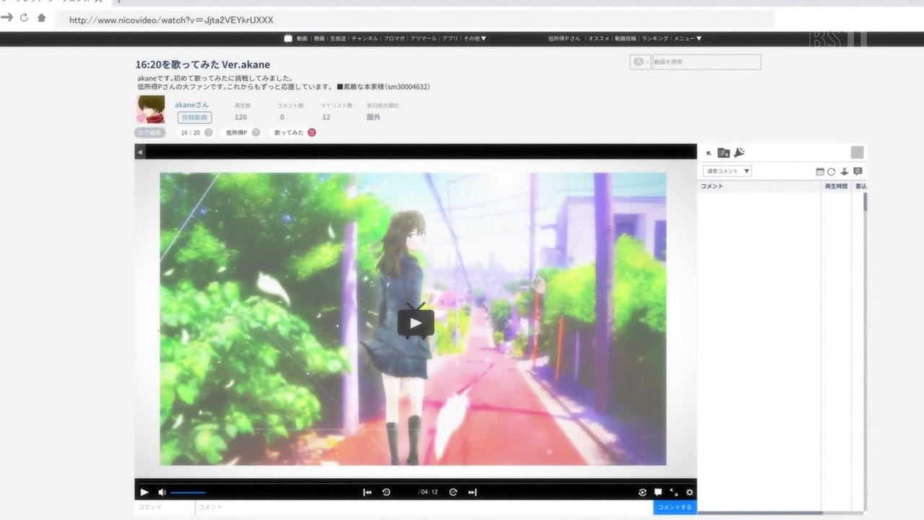This screenshot has width=924, height=520.
Task: Open the search type selector beside the search box
Action: 640,62
